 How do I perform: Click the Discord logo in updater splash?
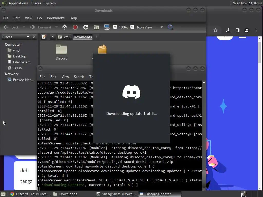(131, 92)
